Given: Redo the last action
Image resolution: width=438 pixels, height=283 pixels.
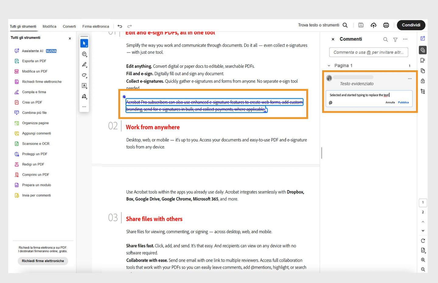Looking at the screenshot, I should coord(130,26).
